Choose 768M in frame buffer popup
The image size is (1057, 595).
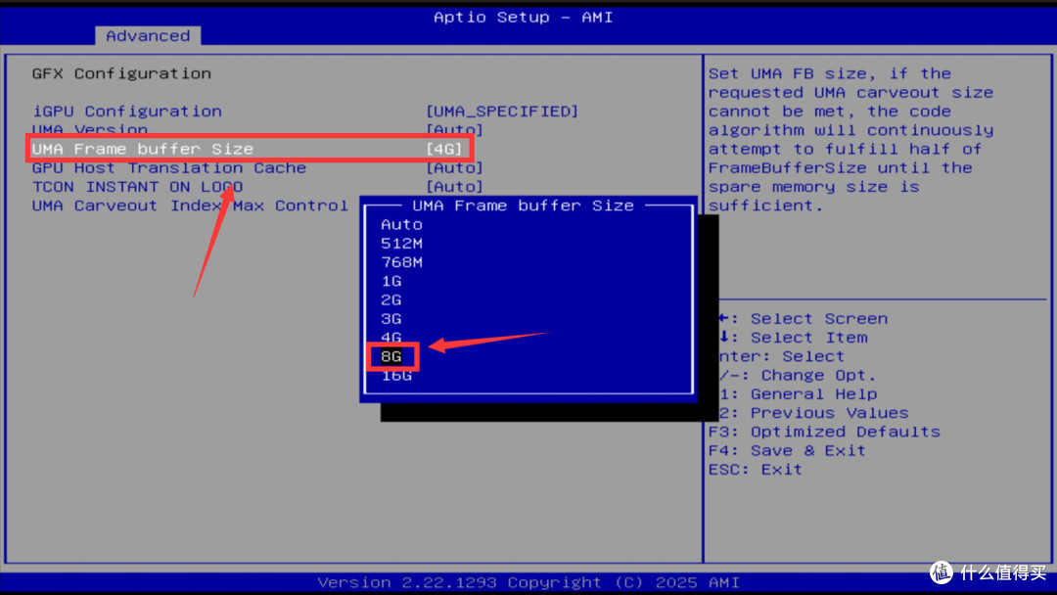pos(402,262)
